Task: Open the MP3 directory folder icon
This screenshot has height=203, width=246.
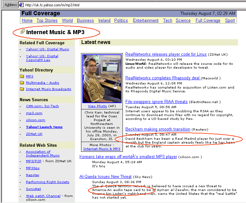Action: click(x=22, y=76)
